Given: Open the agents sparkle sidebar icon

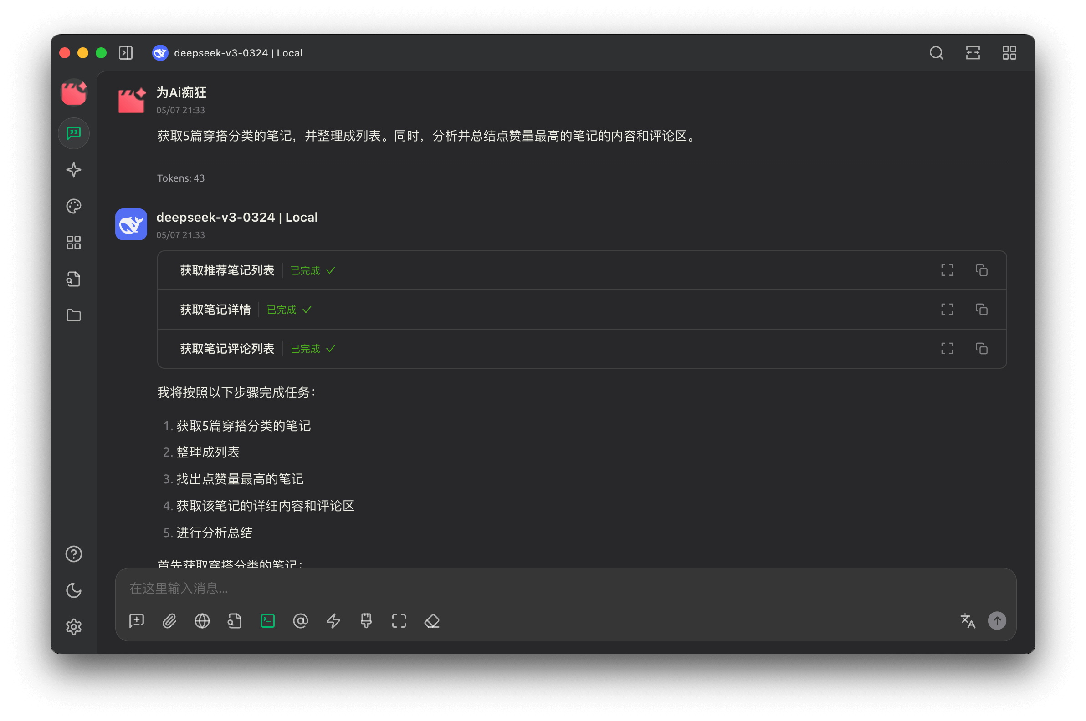Looking at the screenshot, I should tap(74, 170).
